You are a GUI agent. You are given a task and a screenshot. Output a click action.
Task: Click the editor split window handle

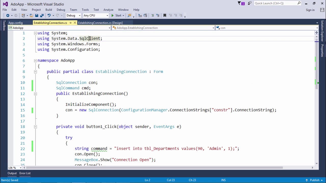[317, 33]
